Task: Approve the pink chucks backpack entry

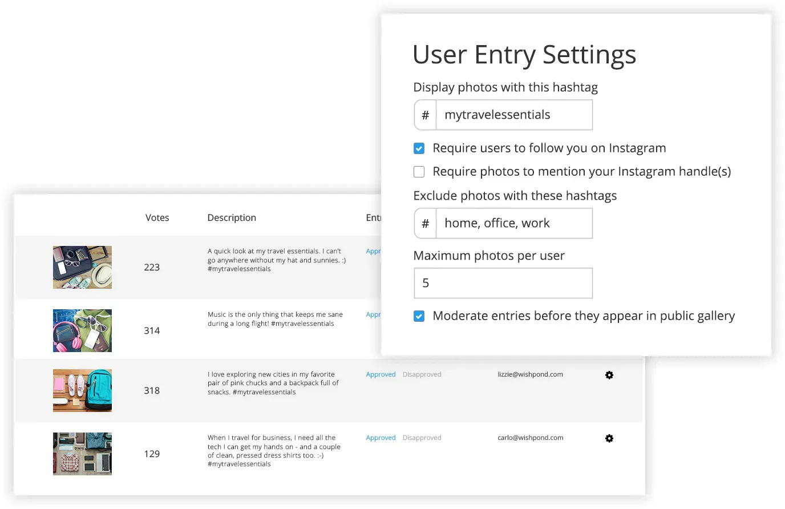Action: (x=381, y=375)
